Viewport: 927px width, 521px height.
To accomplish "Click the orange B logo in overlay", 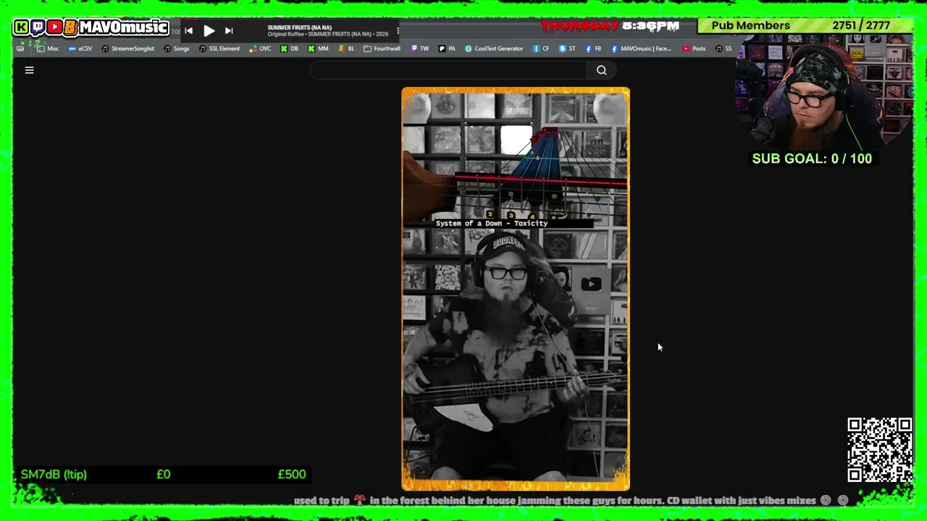I will click(70, 27).
